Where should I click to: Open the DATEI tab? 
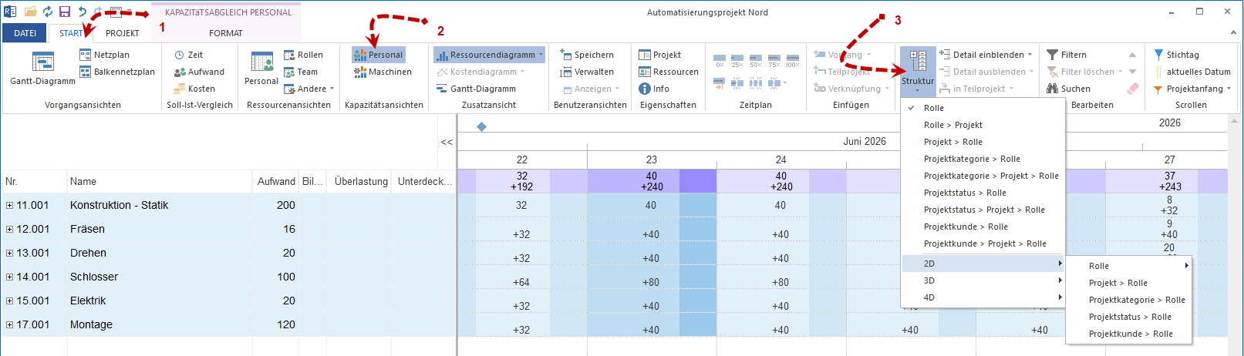tap(25, 33)
